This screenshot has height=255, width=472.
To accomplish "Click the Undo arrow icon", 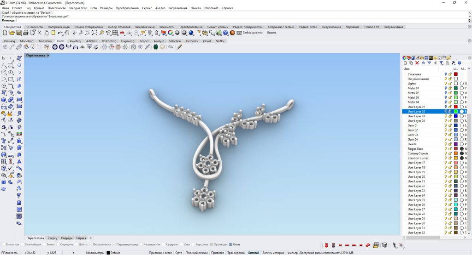I will click(x=60, y=33).
